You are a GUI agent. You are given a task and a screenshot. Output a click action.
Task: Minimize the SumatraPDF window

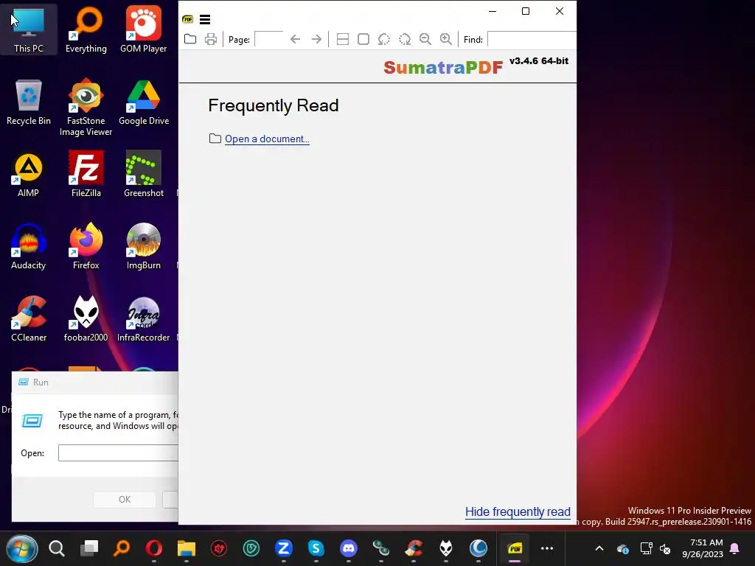click(x=492, y=11)
